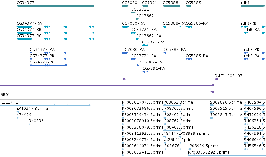This screenshot has width=266, height=157.
Task: Select EST 484147
Action: pyautogui.click(x=164, y=137)
